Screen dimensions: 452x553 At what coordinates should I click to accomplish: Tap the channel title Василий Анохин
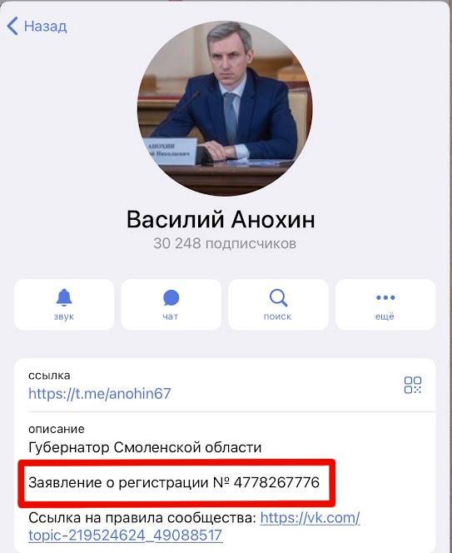tap(221, 219)
